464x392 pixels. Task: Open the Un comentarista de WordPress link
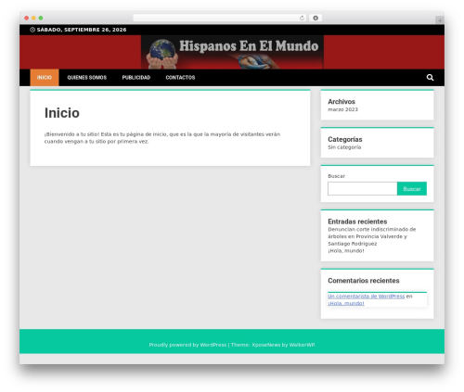[x=367, y=297]
